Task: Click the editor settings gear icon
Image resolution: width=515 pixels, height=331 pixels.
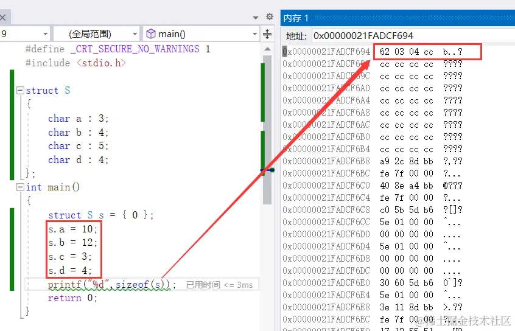Action: pyautogui.click(x=270, y=17)
